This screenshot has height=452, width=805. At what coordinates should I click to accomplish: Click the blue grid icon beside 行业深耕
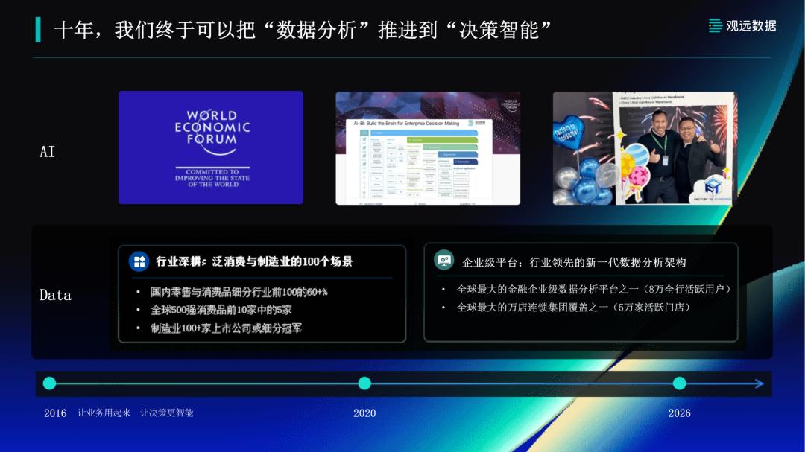click(139, 261)
